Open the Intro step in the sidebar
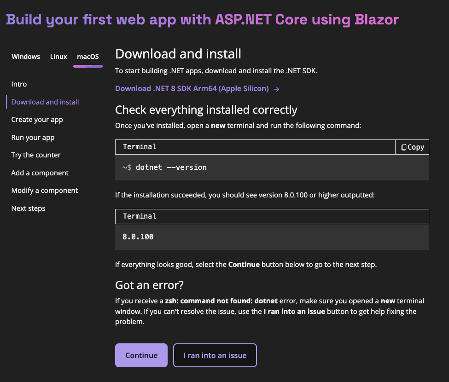 (19, 84)
